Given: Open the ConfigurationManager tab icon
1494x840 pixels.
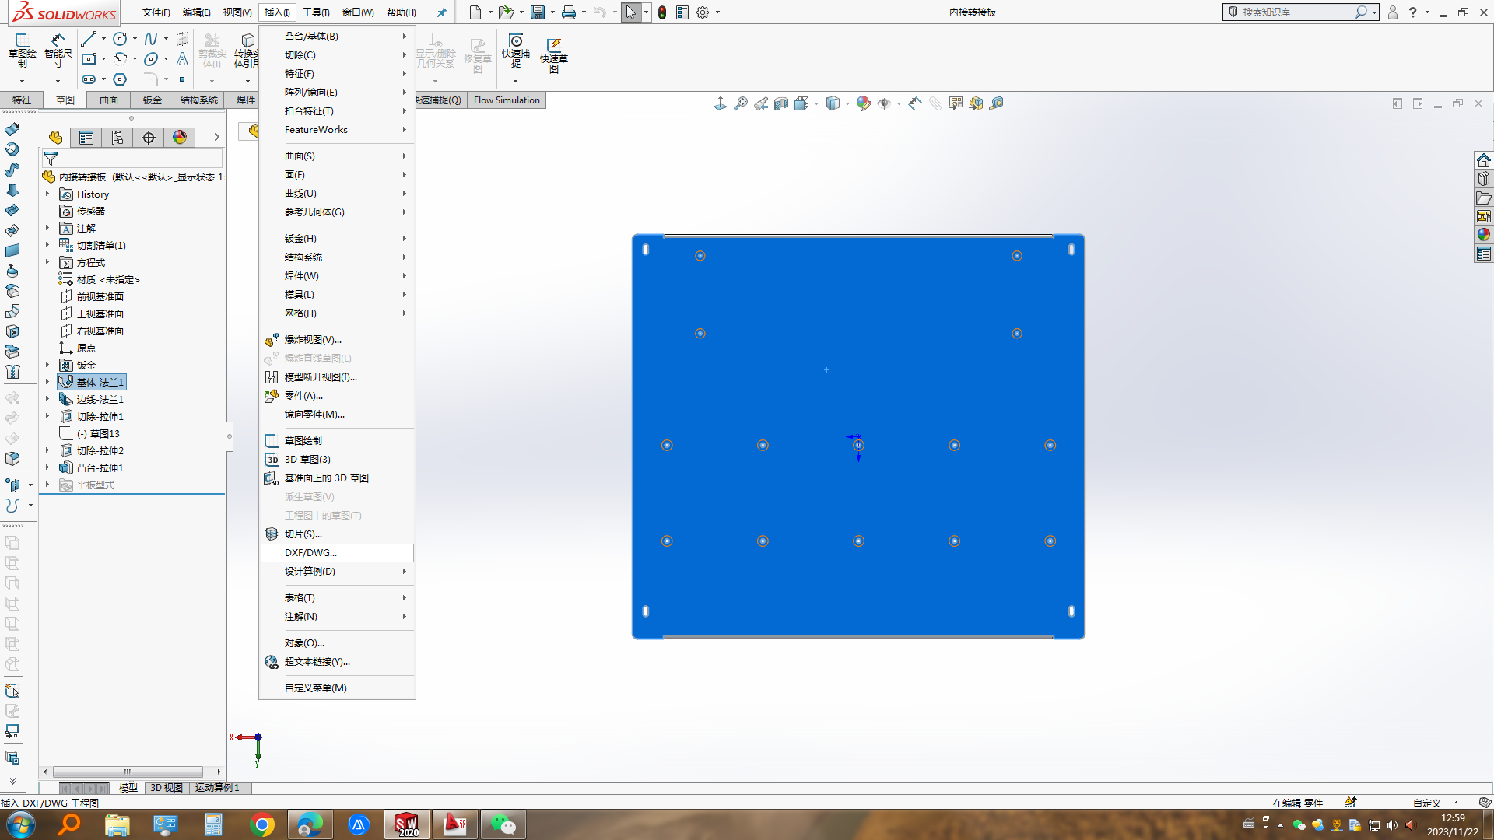Looking at the screenshot, I should [x=117, y=138].
